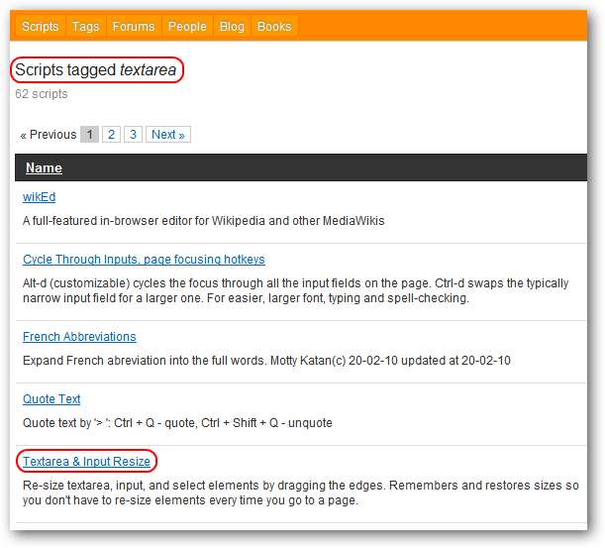Click the Re-size textarea description text

(301, 493)
